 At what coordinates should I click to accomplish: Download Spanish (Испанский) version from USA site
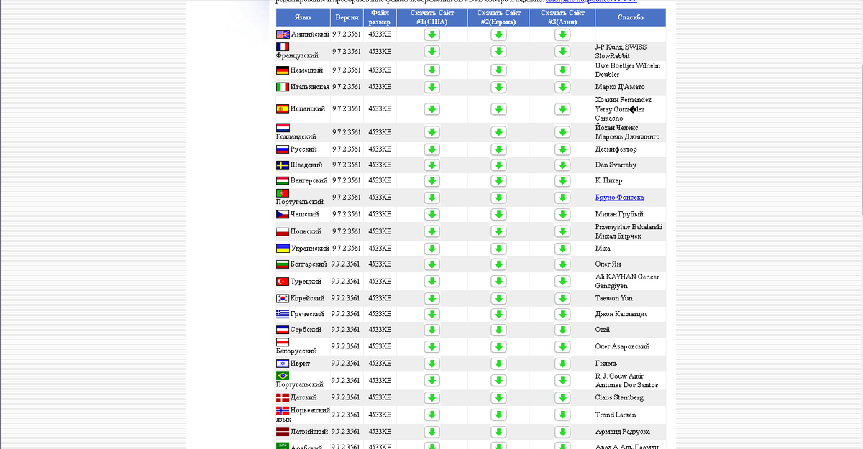[x=431, y=109]
